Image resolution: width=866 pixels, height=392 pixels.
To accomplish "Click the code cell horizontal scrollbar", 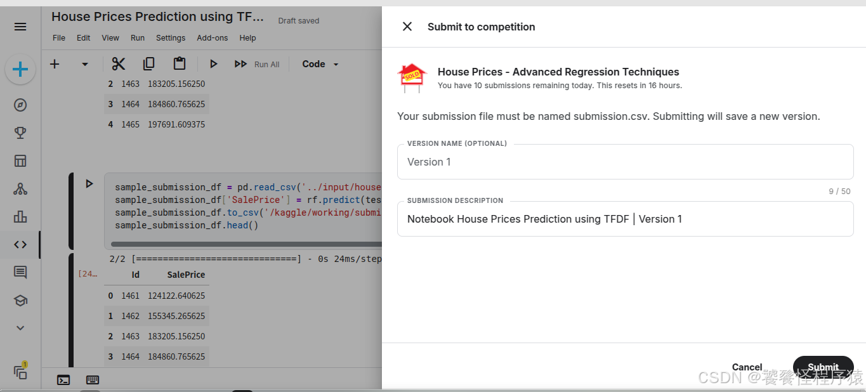I will tap(246, 244).
